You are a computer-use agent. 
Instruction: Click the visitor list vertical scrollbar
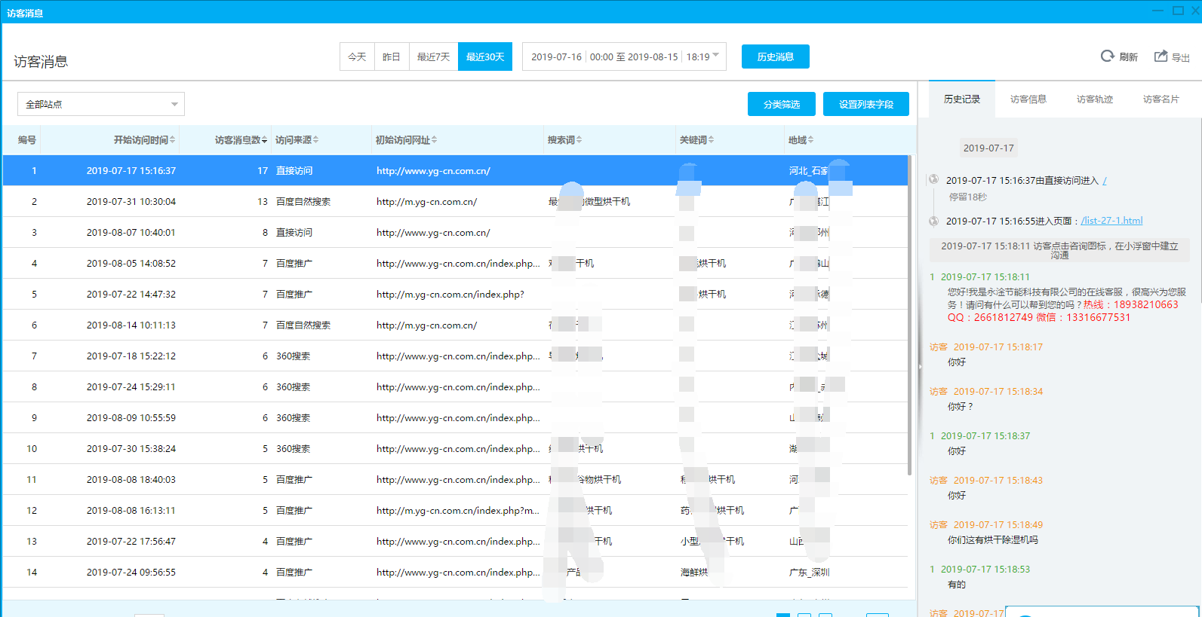pos(911,316)
